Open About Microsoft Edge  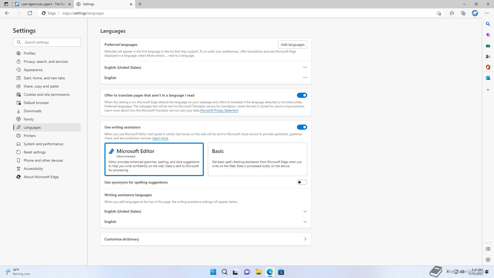click(x=47, y=177)
